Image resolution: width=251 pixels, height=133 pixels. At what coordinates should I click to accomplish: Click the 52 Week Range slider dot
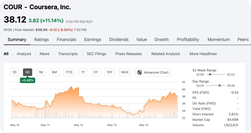pyautogui.click(x=210, y=74)
